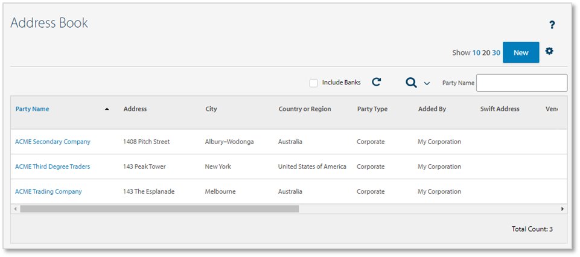The width and height of the screenshot is (580, 257).
Task: Click the help question mark icon
Action: [552, 25]
